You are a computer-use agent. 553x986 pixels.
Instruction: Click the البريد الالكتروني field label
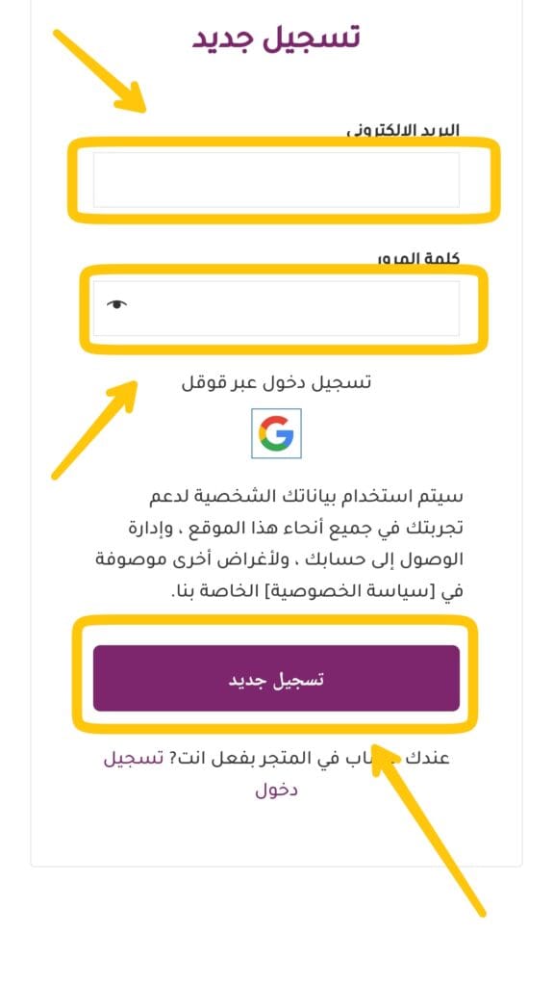pyautogui.click(x=403, y=130)
